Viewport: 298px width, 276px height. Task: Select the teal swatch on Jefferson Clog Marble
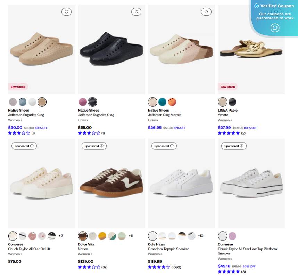(x=162, y=102)
